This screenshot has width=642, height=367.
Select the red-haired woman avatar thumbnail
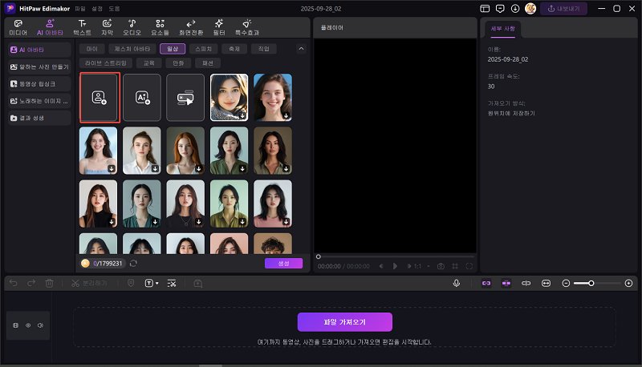pos(185,151)
